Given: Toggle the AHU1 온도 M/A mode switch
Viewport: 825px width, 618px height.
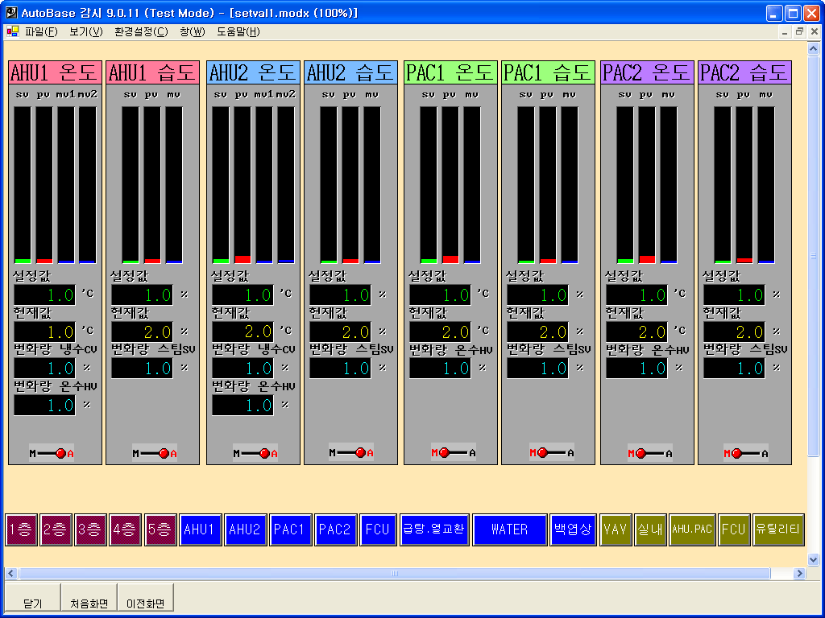Looking at the screenshot, I should pyautogui.click(x=52, y=453).
